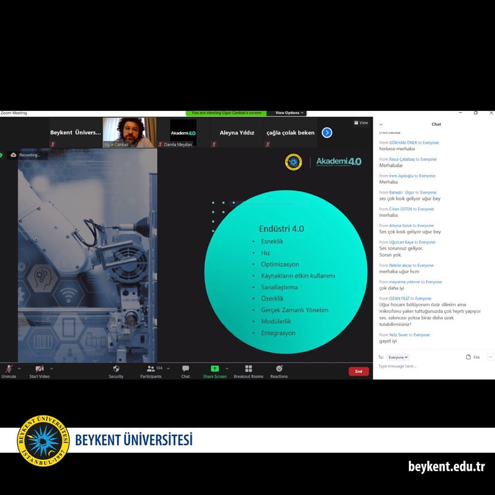This screenshot has width=495, height=495.
Task: Click the 'Sanallaştırma' bullet on the slide
Action: [x=280, y=287]
